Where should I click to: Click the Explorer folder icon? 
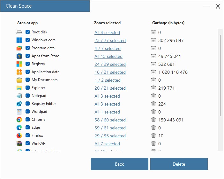(x=19, y=88)
